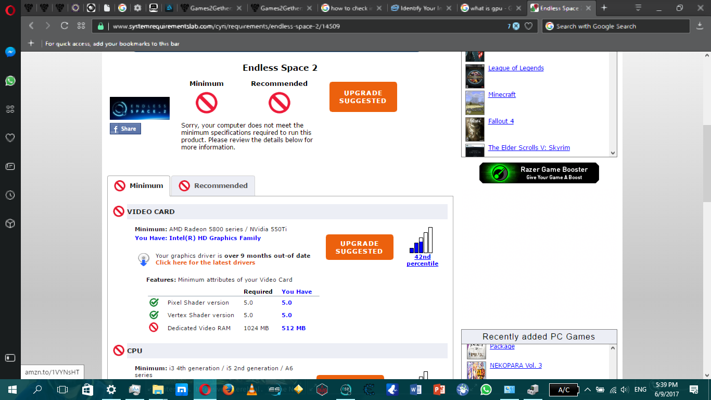Open Task View on the taskbar
The width and height of the screenshot is (711, 400).
[x=62, y=390]
